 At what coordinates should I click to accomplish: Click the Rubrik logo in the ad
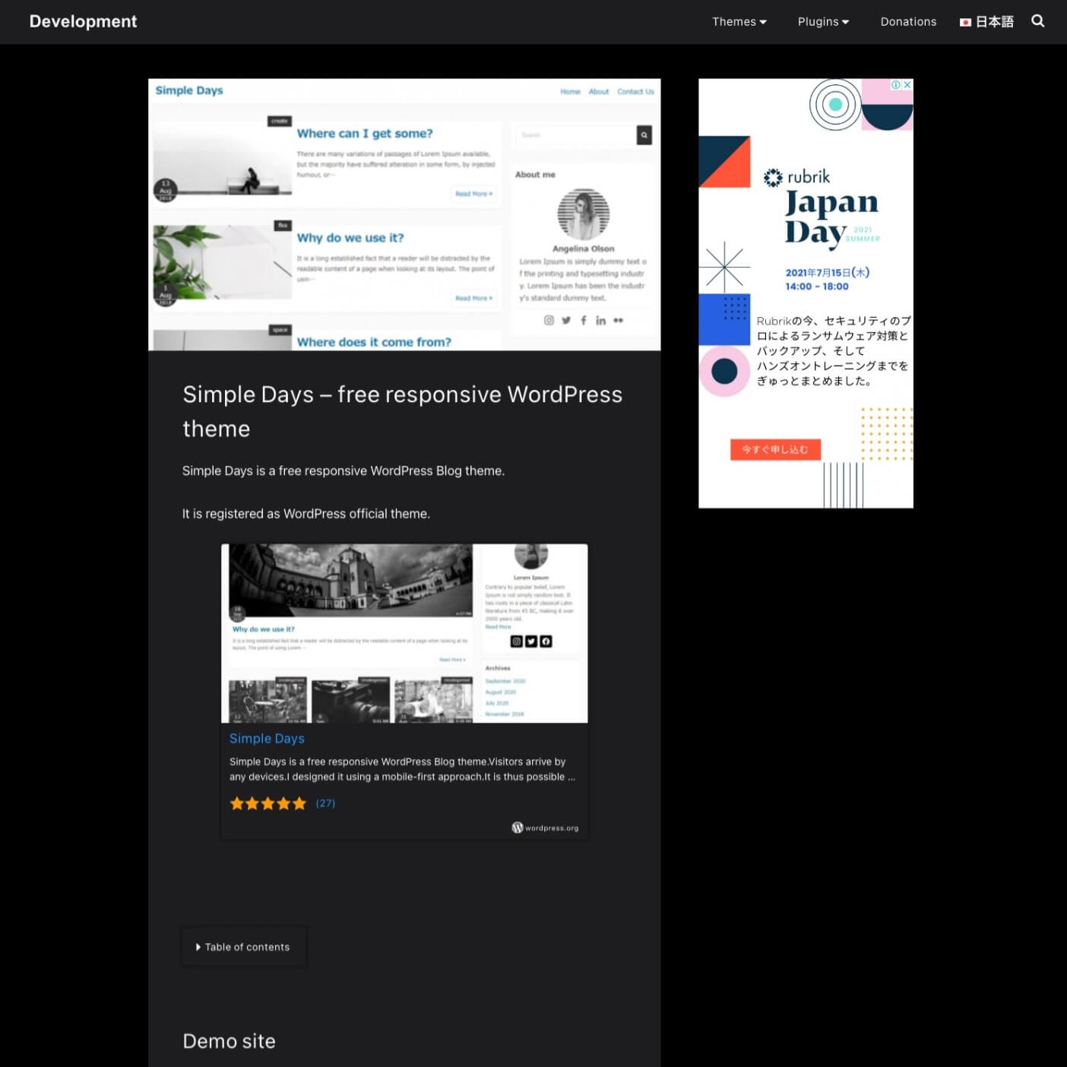[x=796, y=177]
